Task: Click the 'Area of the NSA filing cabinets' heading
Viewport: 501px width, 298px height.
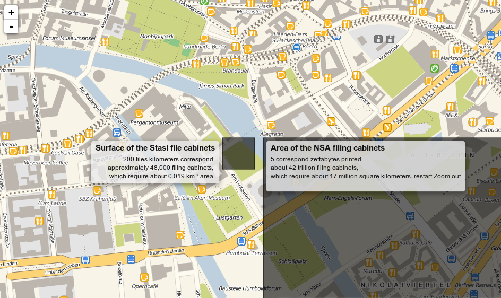Action: [x=327, y=148]
